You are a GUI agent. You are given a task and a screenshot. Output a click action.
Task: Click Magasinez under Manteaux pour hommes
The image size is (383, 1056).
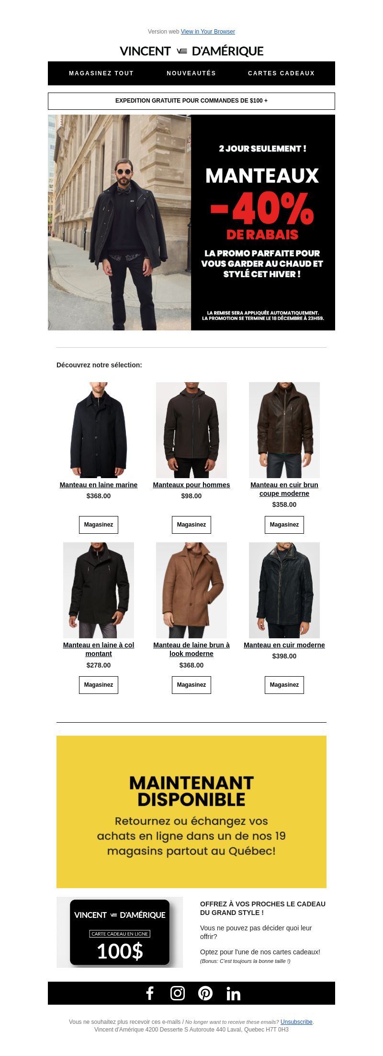[191, 525]
